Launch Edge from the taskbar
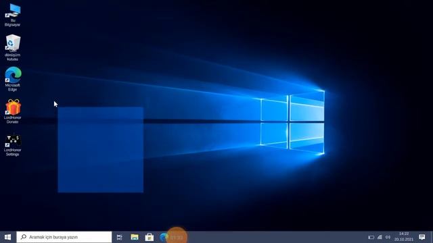This screenshot has height=243, width=433. pyautogui.click(x=164, y=237)
